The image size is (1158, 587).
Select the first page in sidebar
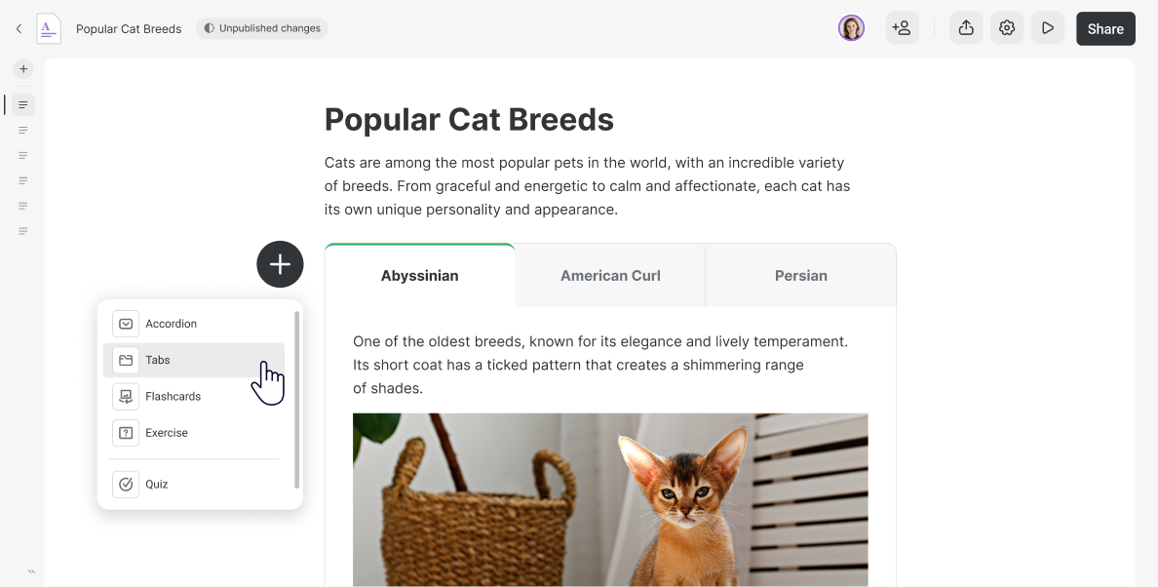[x=23, y=105]
